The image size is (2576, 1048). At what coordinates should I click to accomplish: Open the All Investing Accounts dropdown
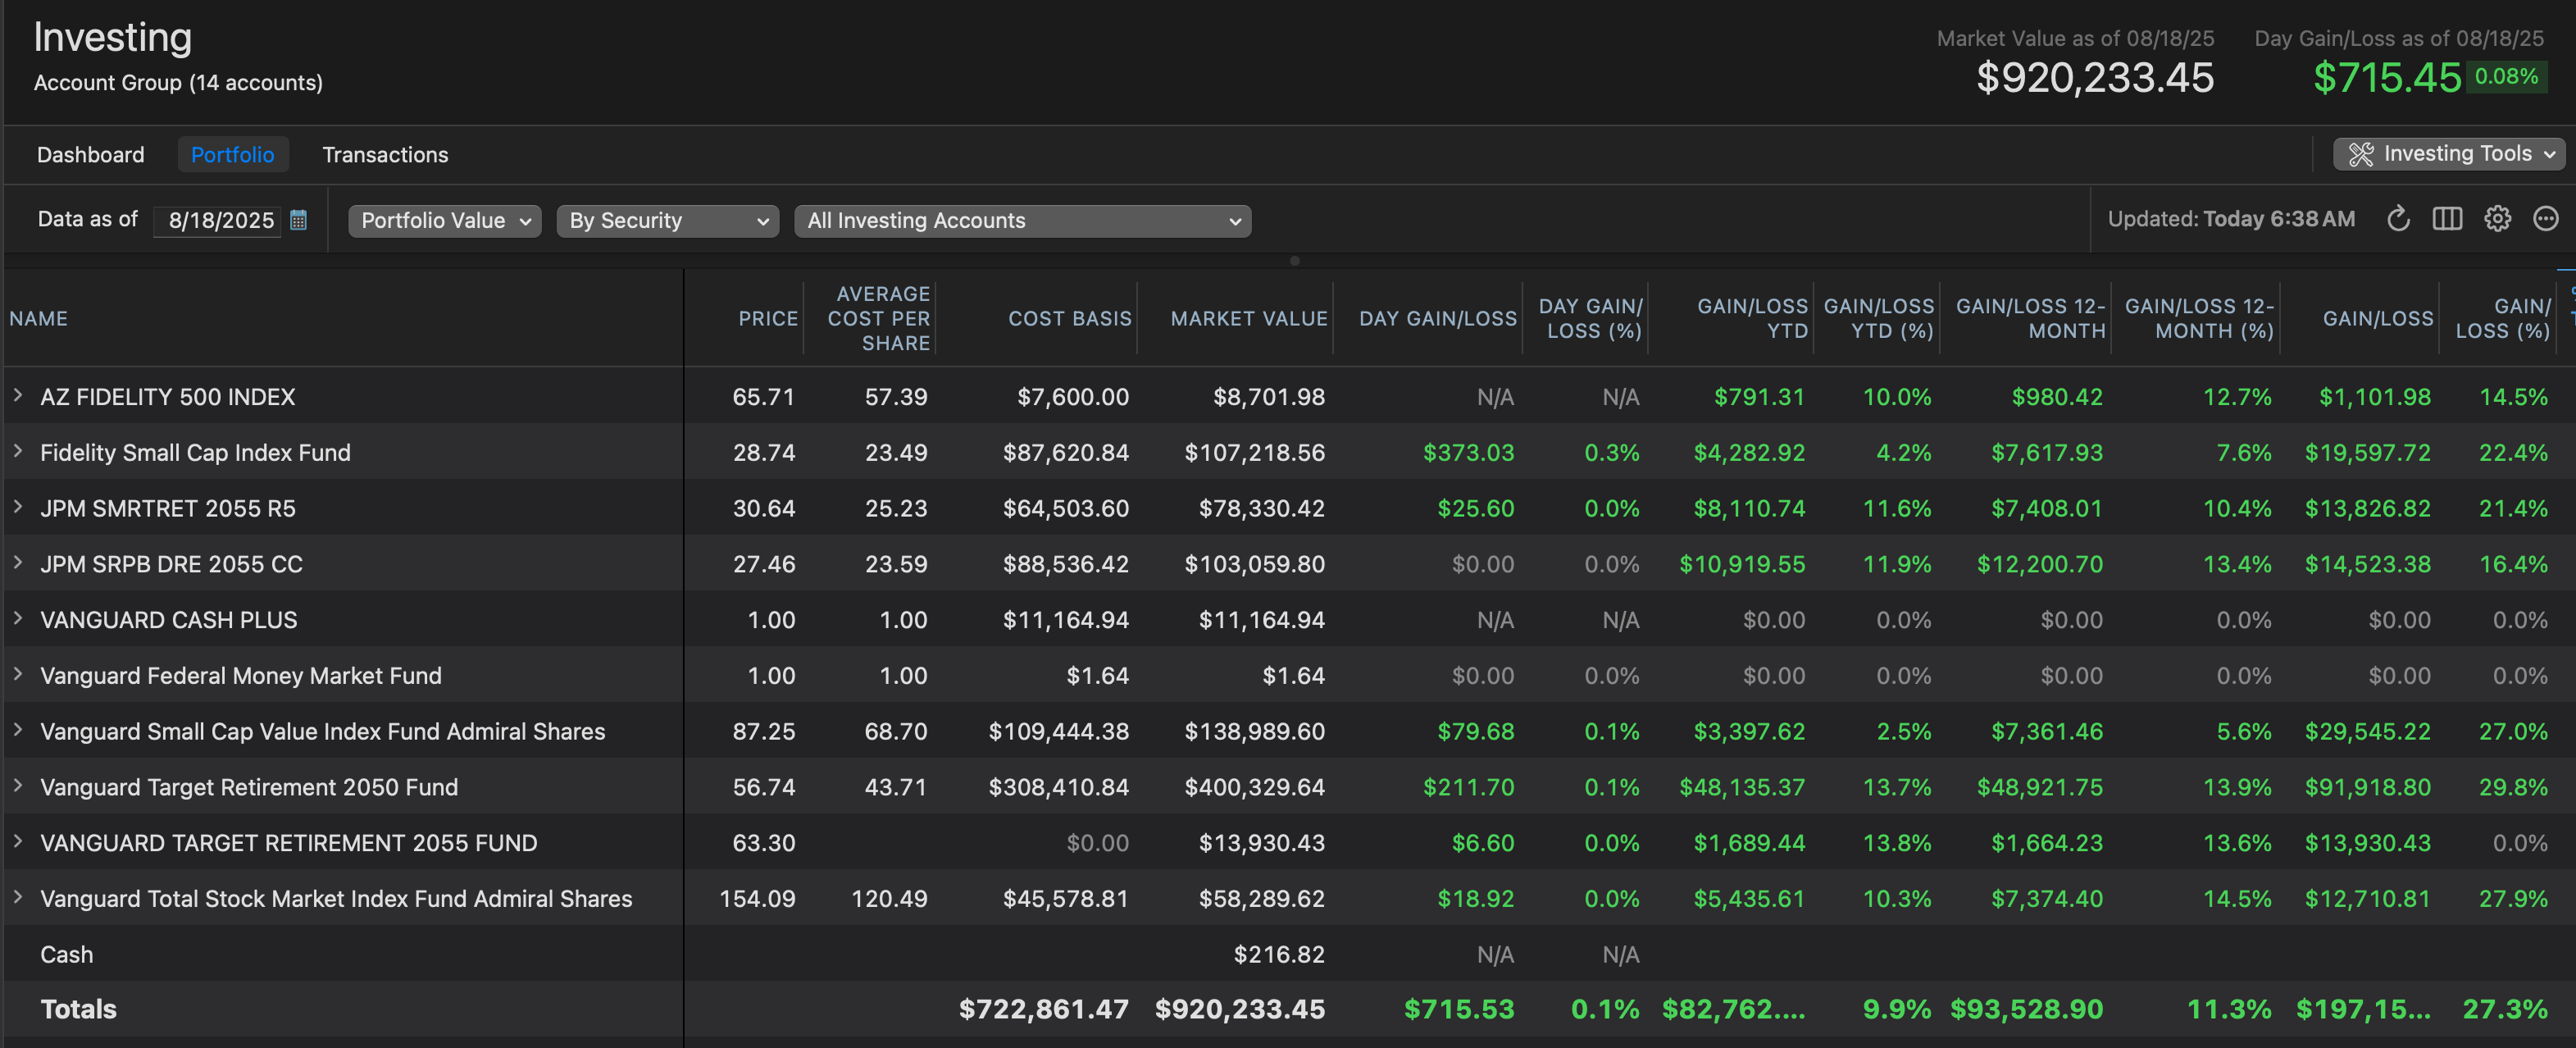coord(1021,221)
